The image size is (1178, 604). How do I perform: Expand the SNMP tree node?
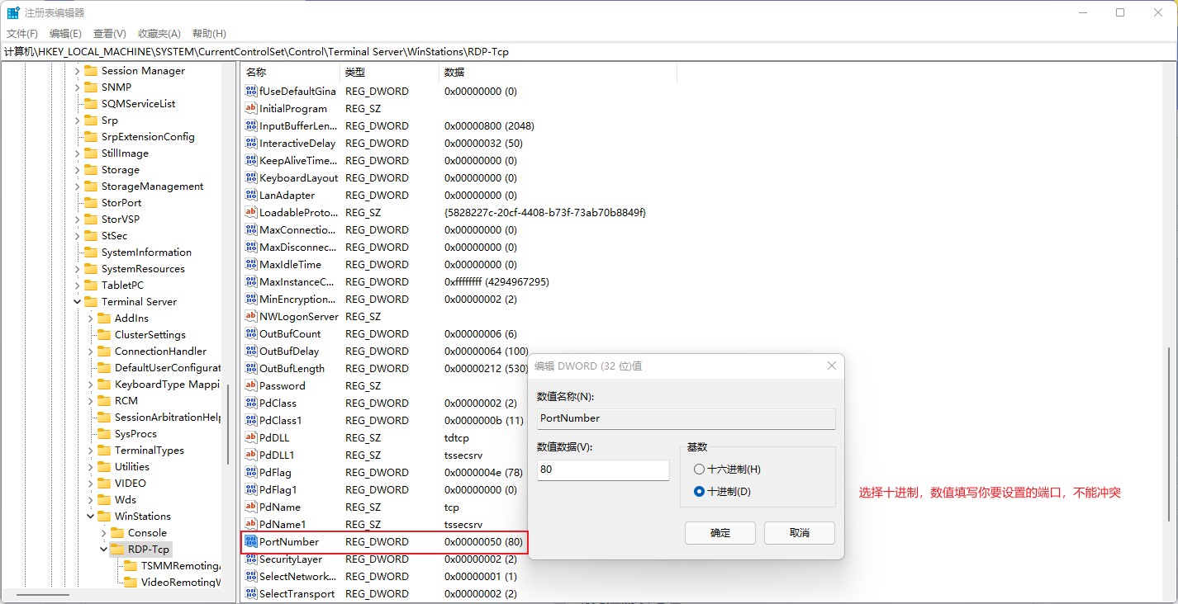(78, 87)
